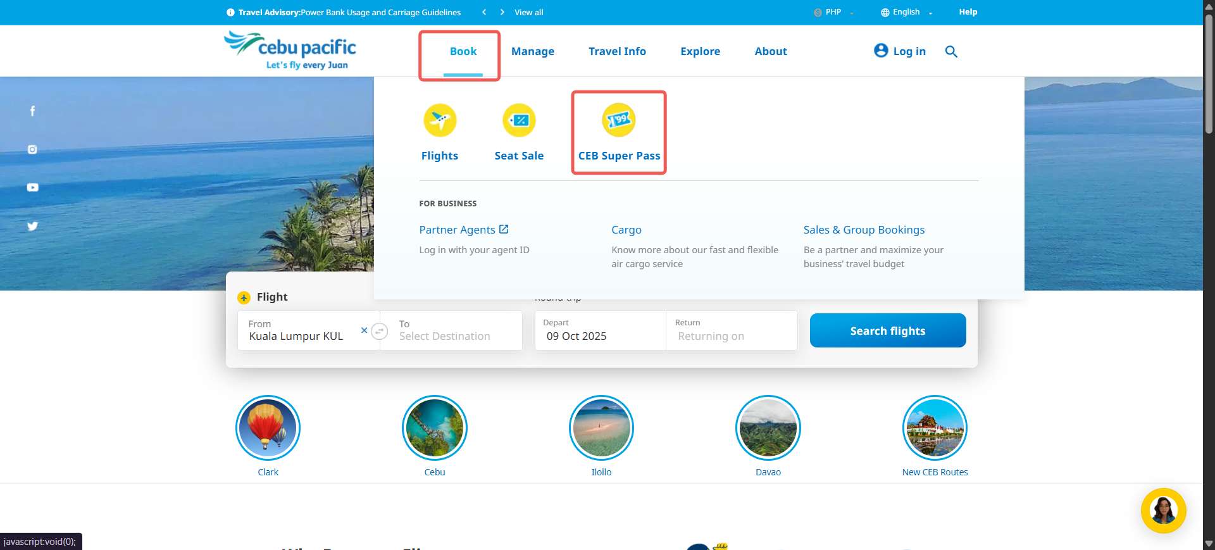1215x550 pixels.
Task: Show next travel advisory
Action: click(x=502, y=12)
